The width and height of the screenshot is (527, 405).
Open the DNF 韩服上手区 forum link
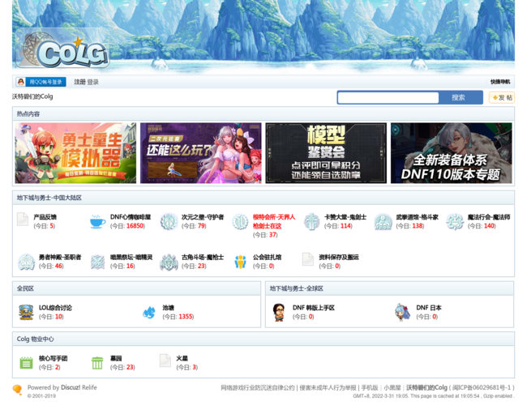[x=314, y=308]
